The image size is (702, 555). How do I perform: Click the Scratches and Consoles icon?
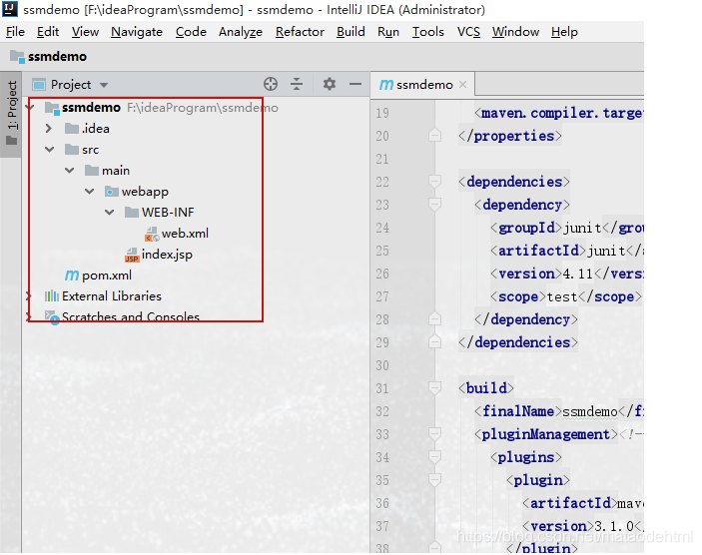tap(52, 316)
